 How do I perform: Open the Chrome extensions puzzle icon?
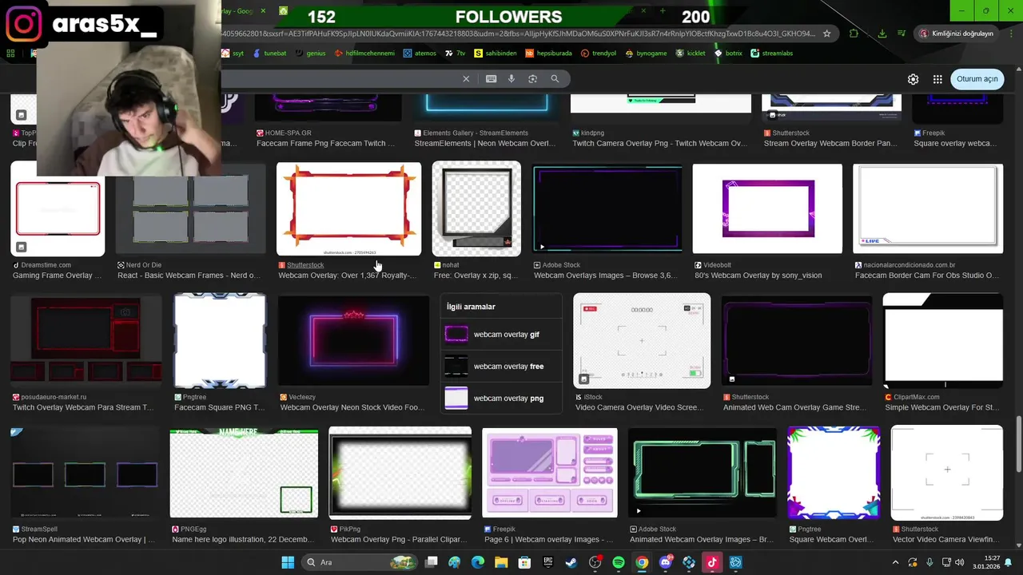854,34
